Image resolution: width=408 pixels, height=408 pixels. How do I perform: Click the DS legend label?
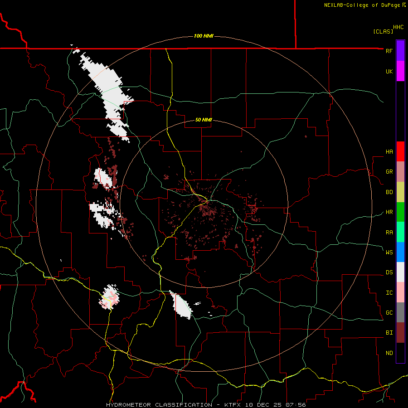(389, 272)
